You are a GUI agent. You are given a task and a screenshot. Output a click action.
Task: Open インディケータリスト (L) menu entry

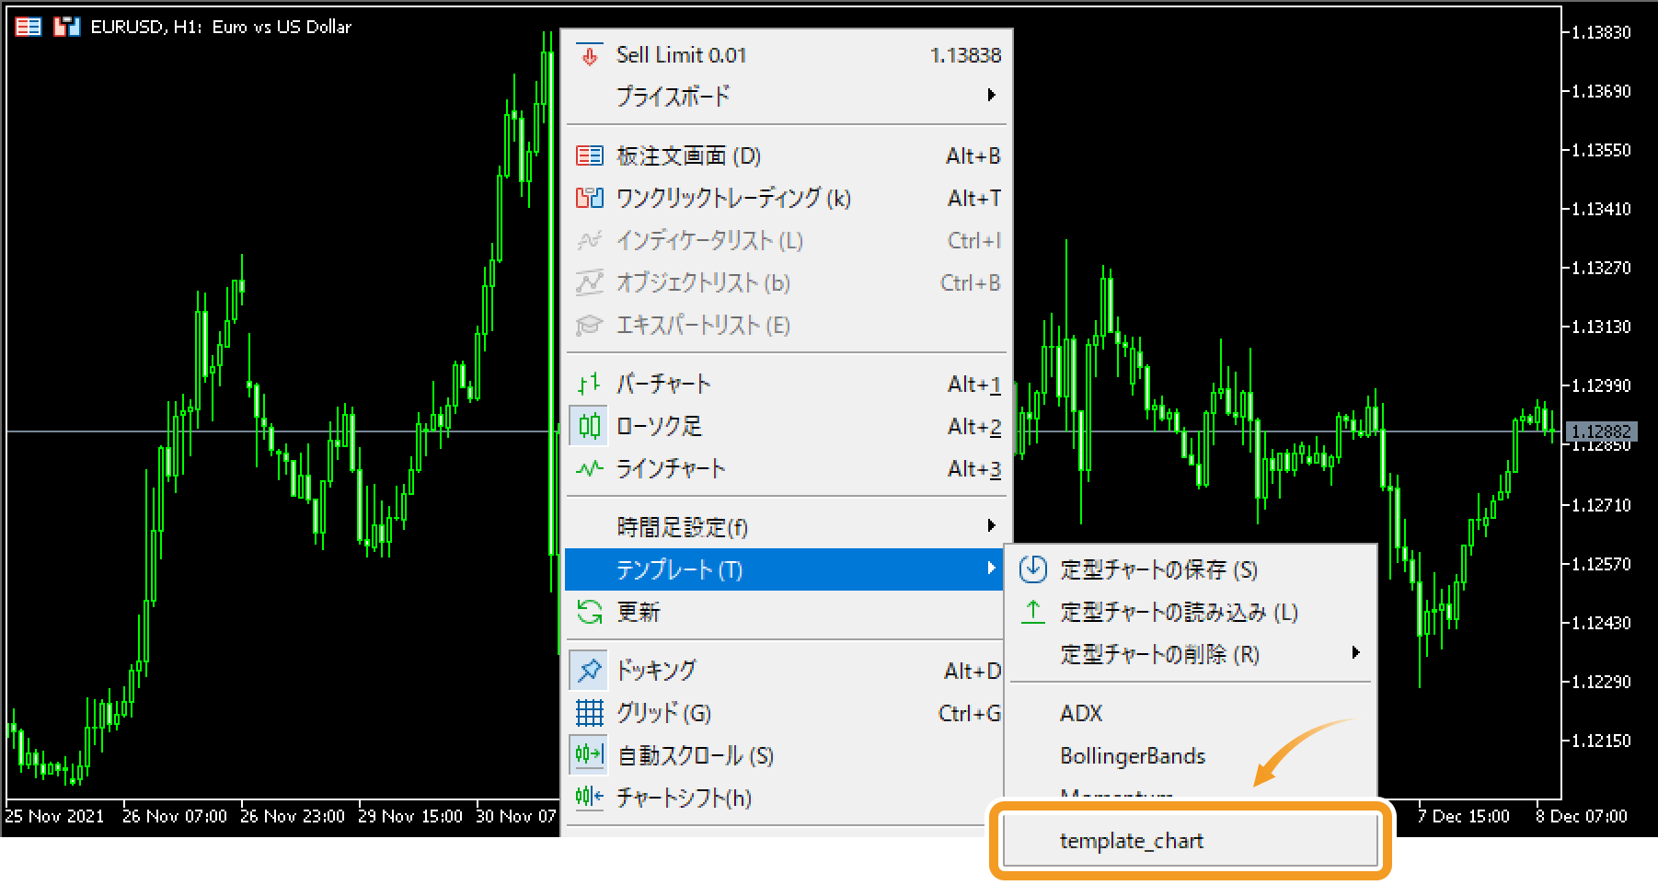[785, 240]
